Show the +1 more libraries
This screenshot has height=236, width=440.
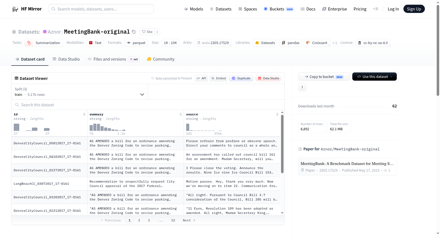pyautogui.click(x=335, y=43)
